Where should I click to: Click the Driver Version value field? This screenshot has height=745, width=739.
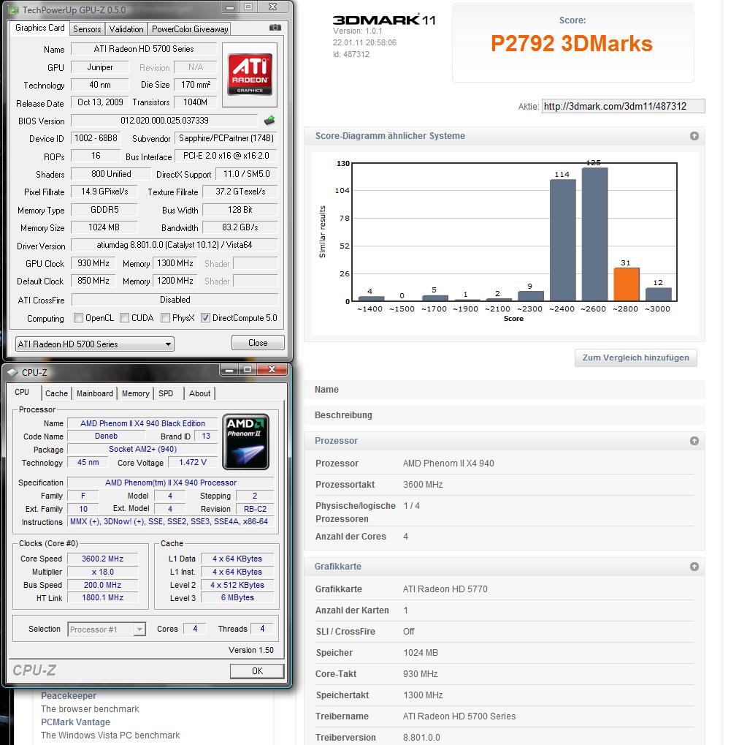[x=175, y=245]
